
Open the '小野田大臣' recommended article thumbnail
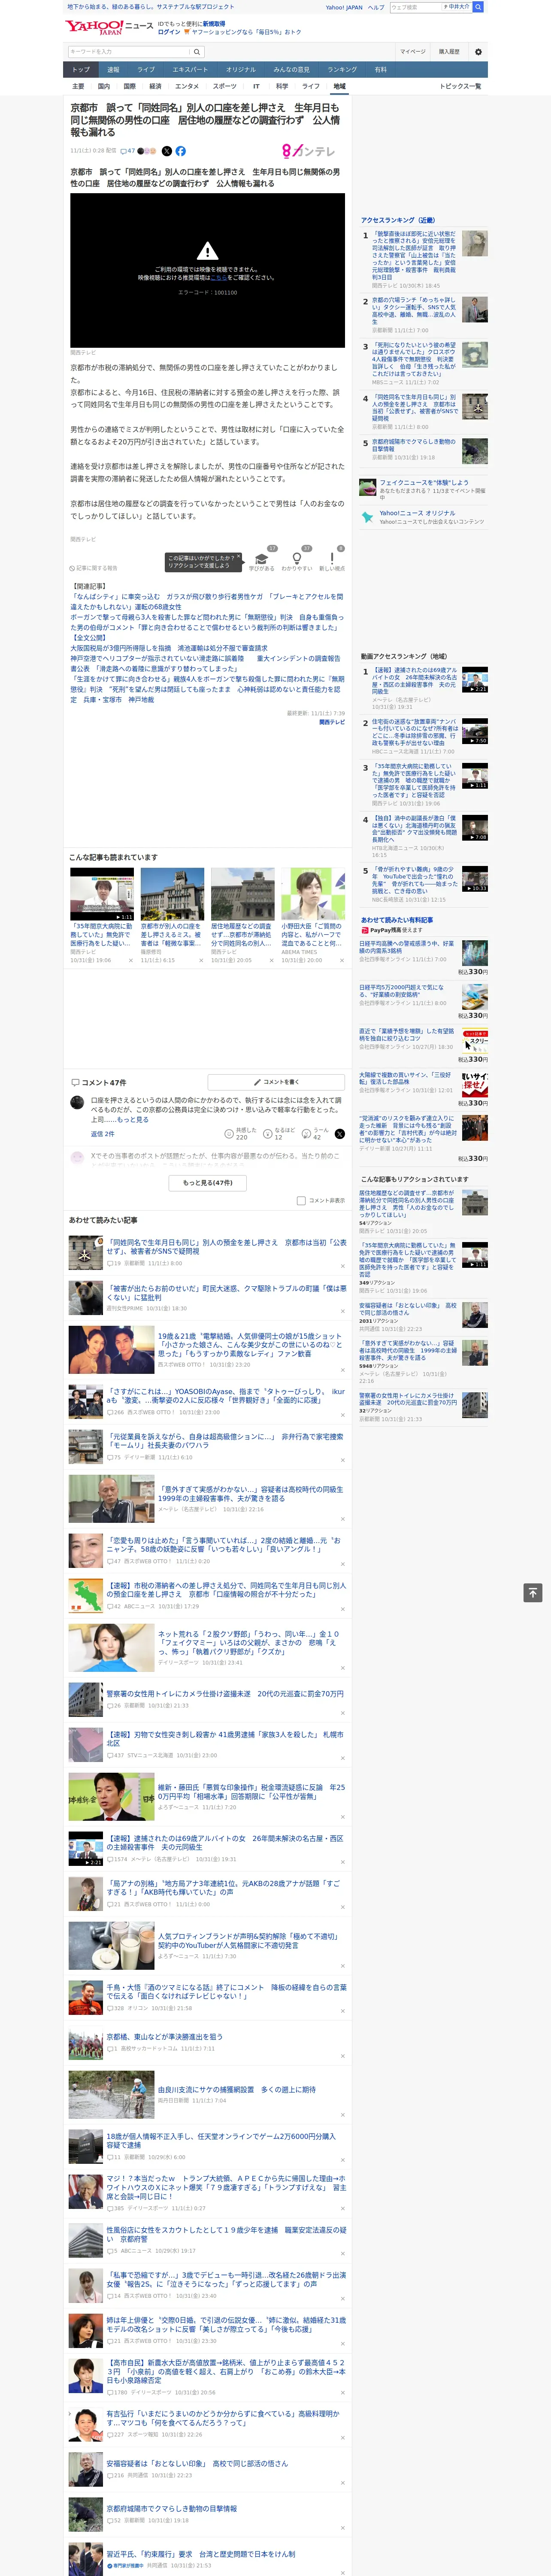313,894
